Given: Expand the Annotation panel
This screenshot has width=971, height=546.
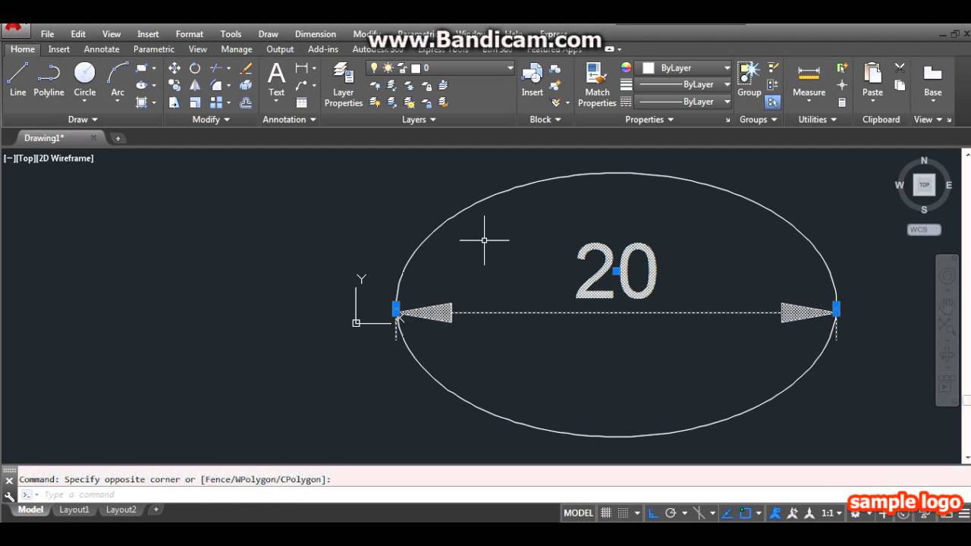Looking at the screenshot, I should pyautogui.click(x=289, y=119).
